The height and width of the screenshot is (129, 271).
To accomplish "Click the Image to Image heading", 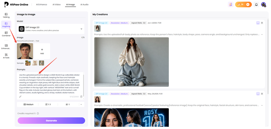I will [x=26, y=15].
